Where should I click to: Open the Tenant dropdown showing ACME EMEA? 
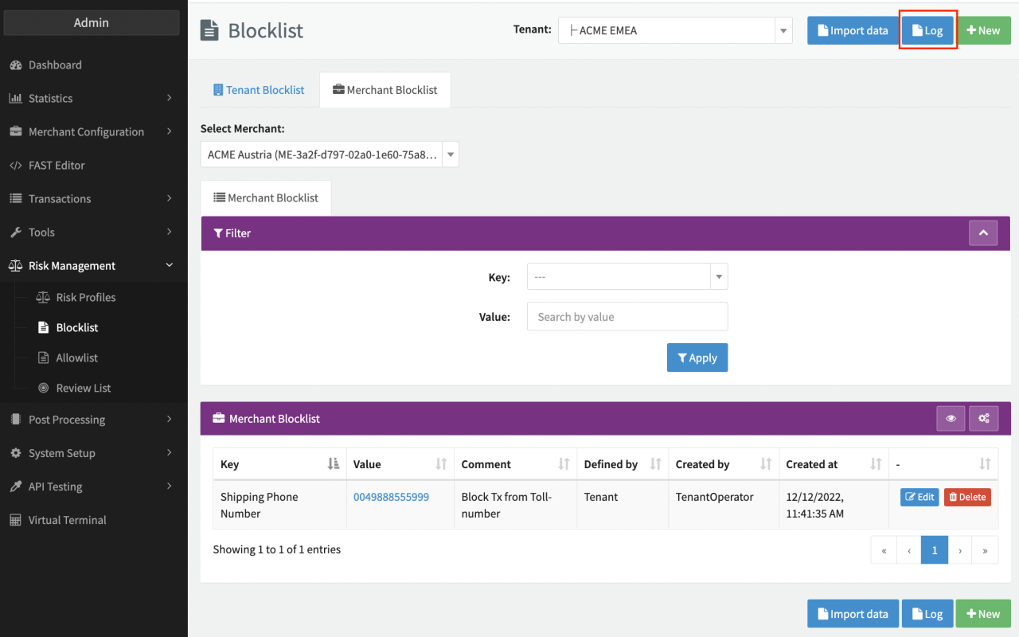point(675,30)
